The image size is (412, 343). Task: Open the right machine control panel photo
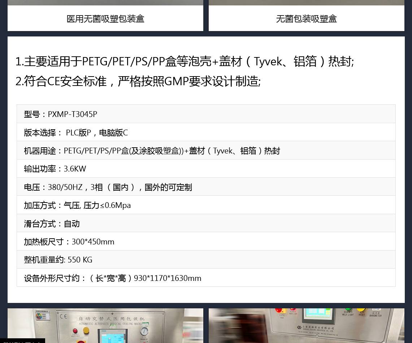point(306,325)
